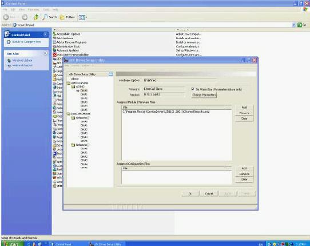This screenshot has width=310, height=246.
Task: Click the Windows Update globe icon
Action: coord(9,61)
